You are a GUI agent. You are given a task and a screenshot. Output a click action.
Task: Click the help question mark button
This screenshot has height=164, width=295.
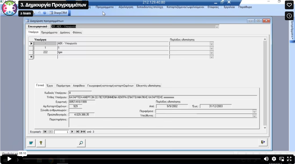tap(41, 143)
